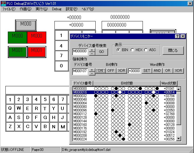
Task: Choose the ASC display option
Action: click(146, 50)
